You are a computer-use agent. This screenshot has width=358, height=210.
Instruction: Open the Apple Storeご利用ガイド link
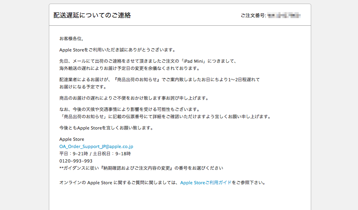click(206, 183)
